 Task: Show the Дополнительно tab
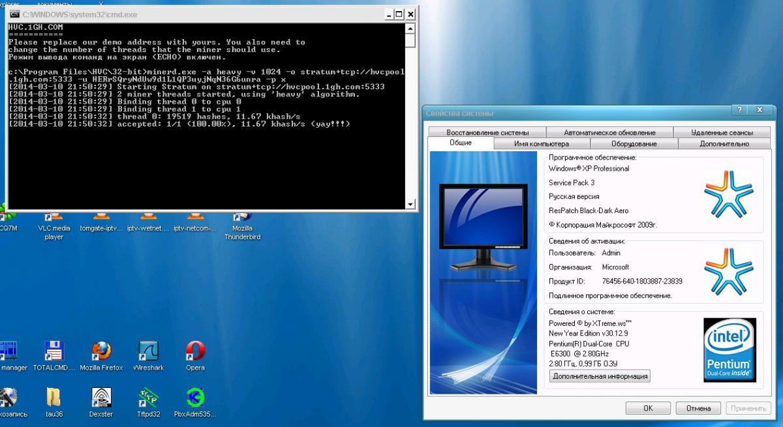coord(724,143)
